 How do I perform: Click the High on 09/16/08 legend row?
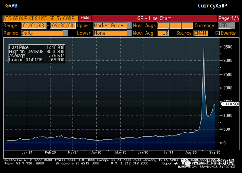(37, 51)
